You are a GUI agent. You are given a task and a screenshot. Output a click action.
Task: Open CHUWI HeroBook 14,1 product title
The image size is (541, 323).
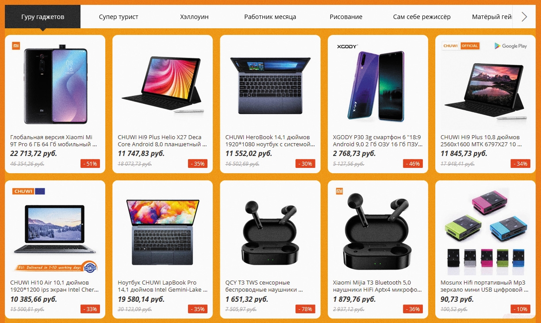[x=270, y=141]
